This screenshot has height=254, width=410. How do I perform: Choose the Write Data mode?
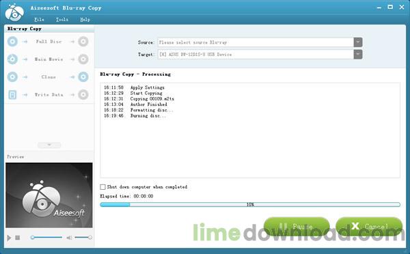[49, 95]
